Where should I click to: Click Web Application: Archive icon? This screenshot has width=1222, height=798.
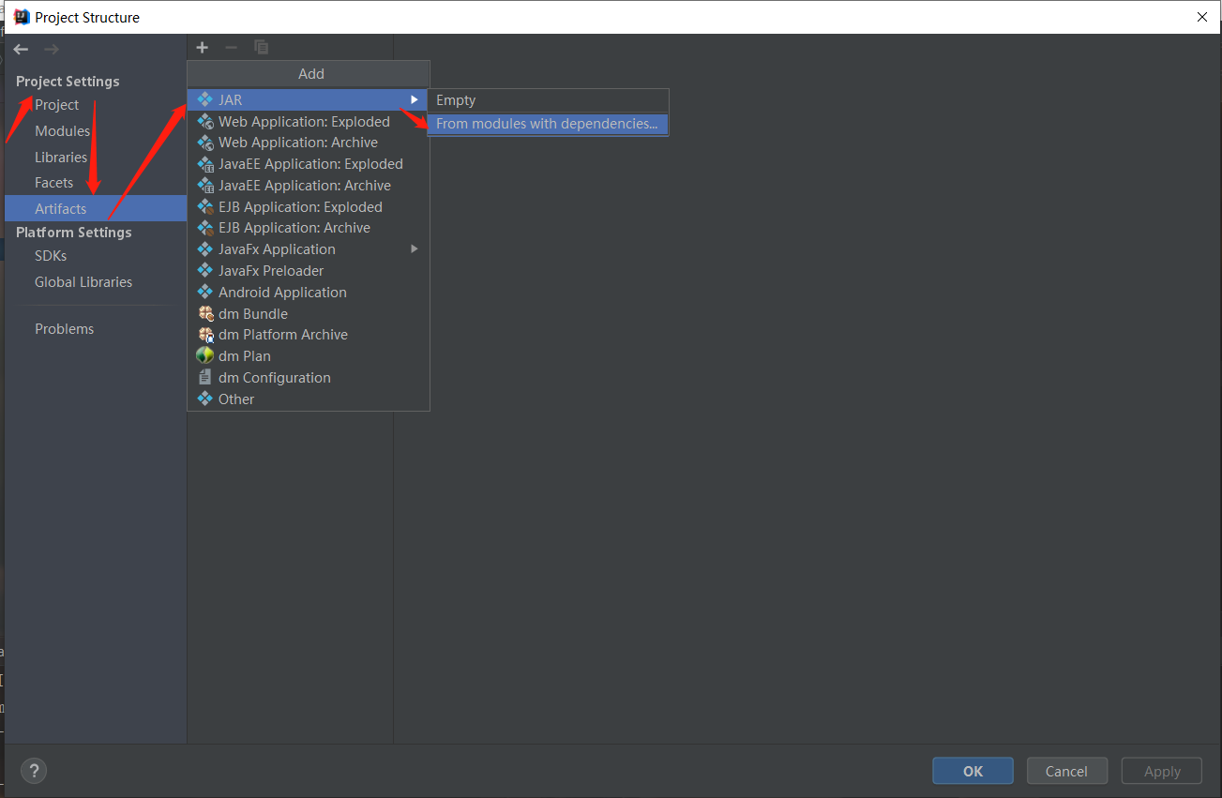(x=205, y=143)
